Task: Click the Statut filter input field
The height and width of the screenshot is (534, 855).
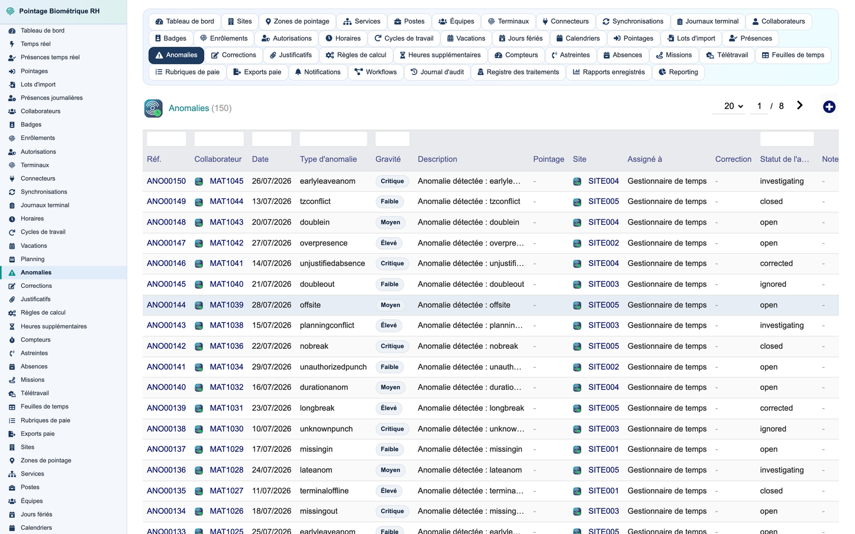Action: (x=787, y=139)
